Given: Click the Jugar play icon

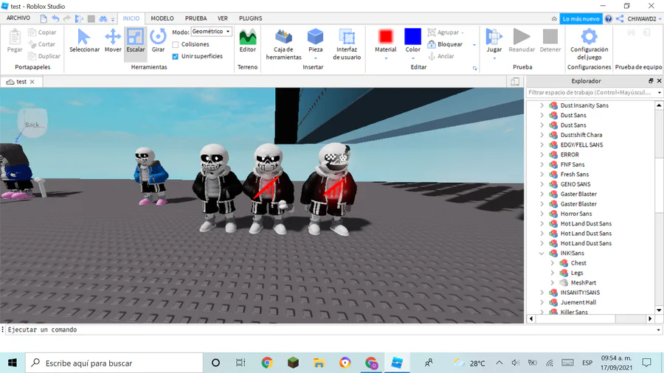Looking at the screenshot, I should (x=494, y=37).
